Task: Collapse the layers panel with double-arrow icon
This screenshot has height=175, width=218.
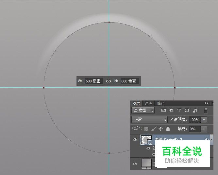Action: point(207,103)
